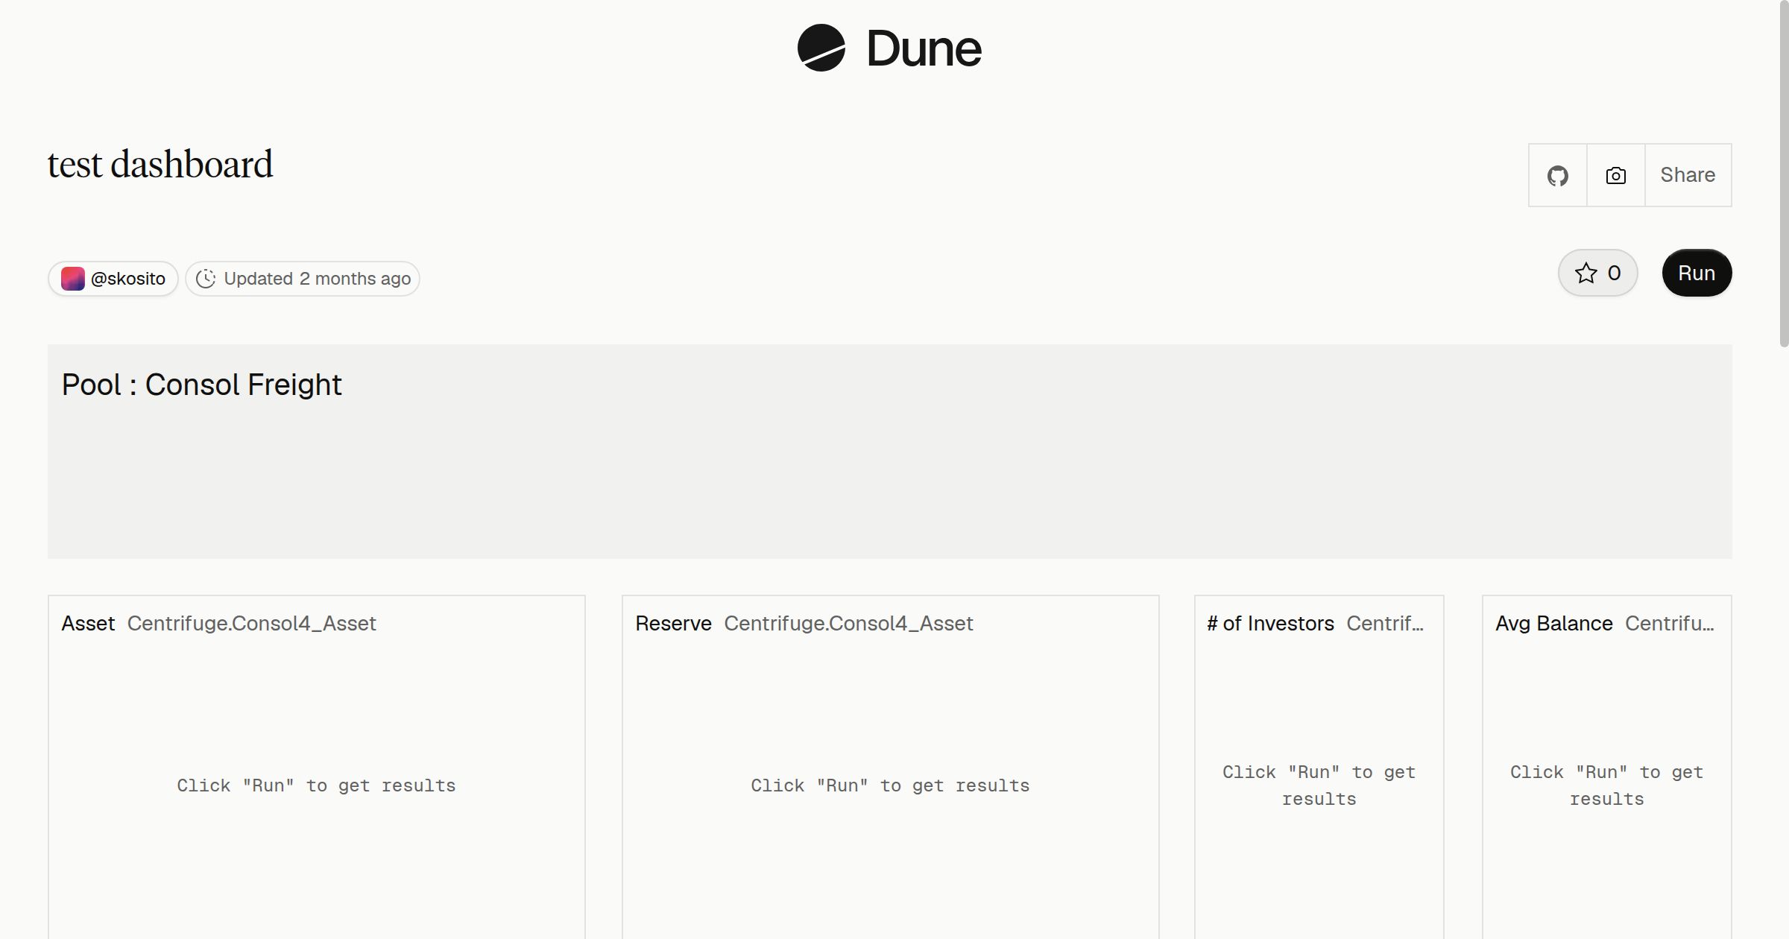Click the camera screenshot icon
Screen dimensions: 1789x939
click(x=1615, y=175)
